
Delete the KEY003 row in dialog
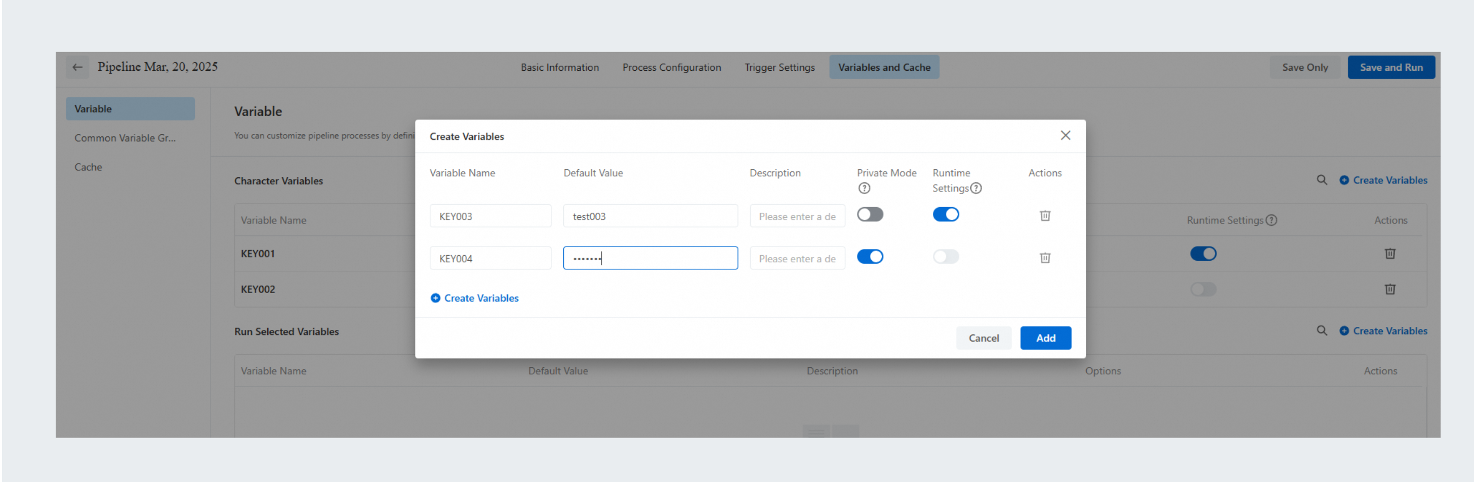pyautogui.click(x=1045, y=216)
